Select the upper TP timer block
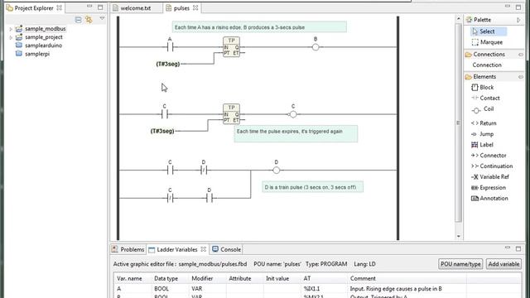The image size is (530, 298). coord(232,46)
